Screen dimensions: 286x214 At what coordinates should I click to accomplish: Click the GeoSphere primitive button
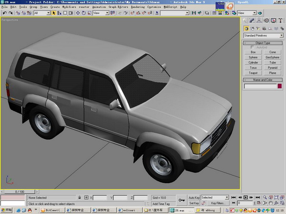[272, 57]
